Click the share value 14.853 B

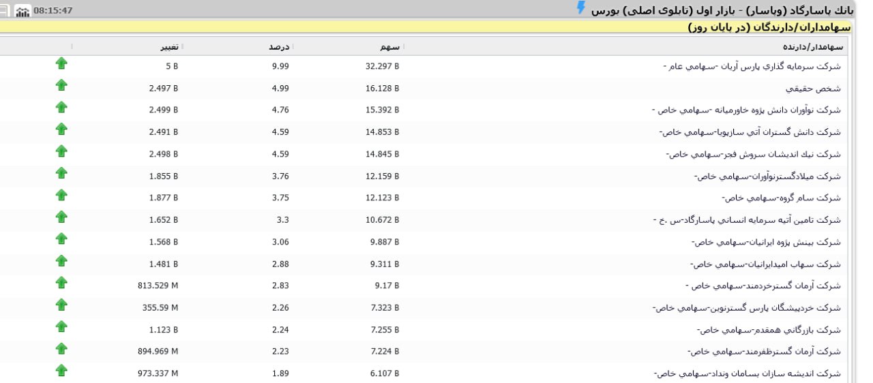382,132
